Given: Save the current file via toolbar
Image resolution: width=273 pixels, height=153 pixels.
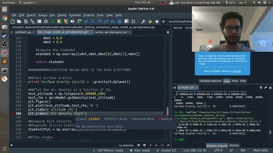Looking at the screenshot, I should tap(26, 22).
